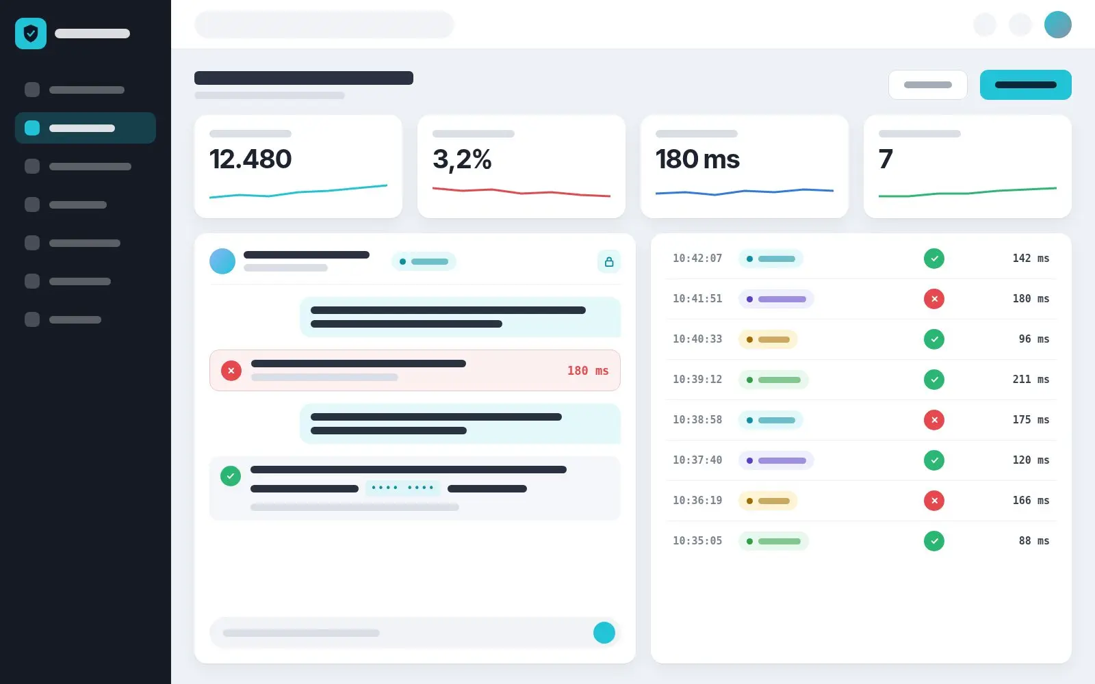1095x684 pixels.
Task: Click the green status icon in 10:39:12 row
Action: click(x=933, y=380)
